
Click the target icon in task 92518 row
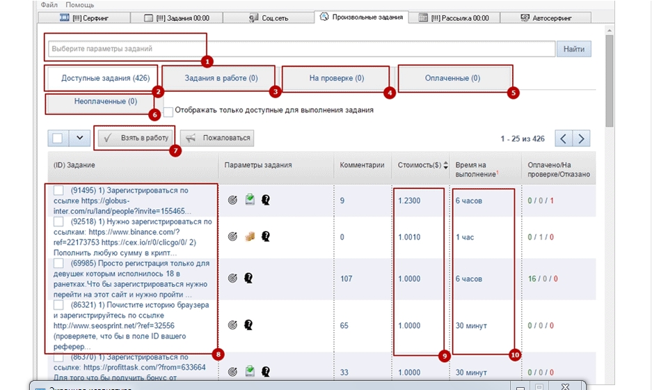tap(232, 237)
